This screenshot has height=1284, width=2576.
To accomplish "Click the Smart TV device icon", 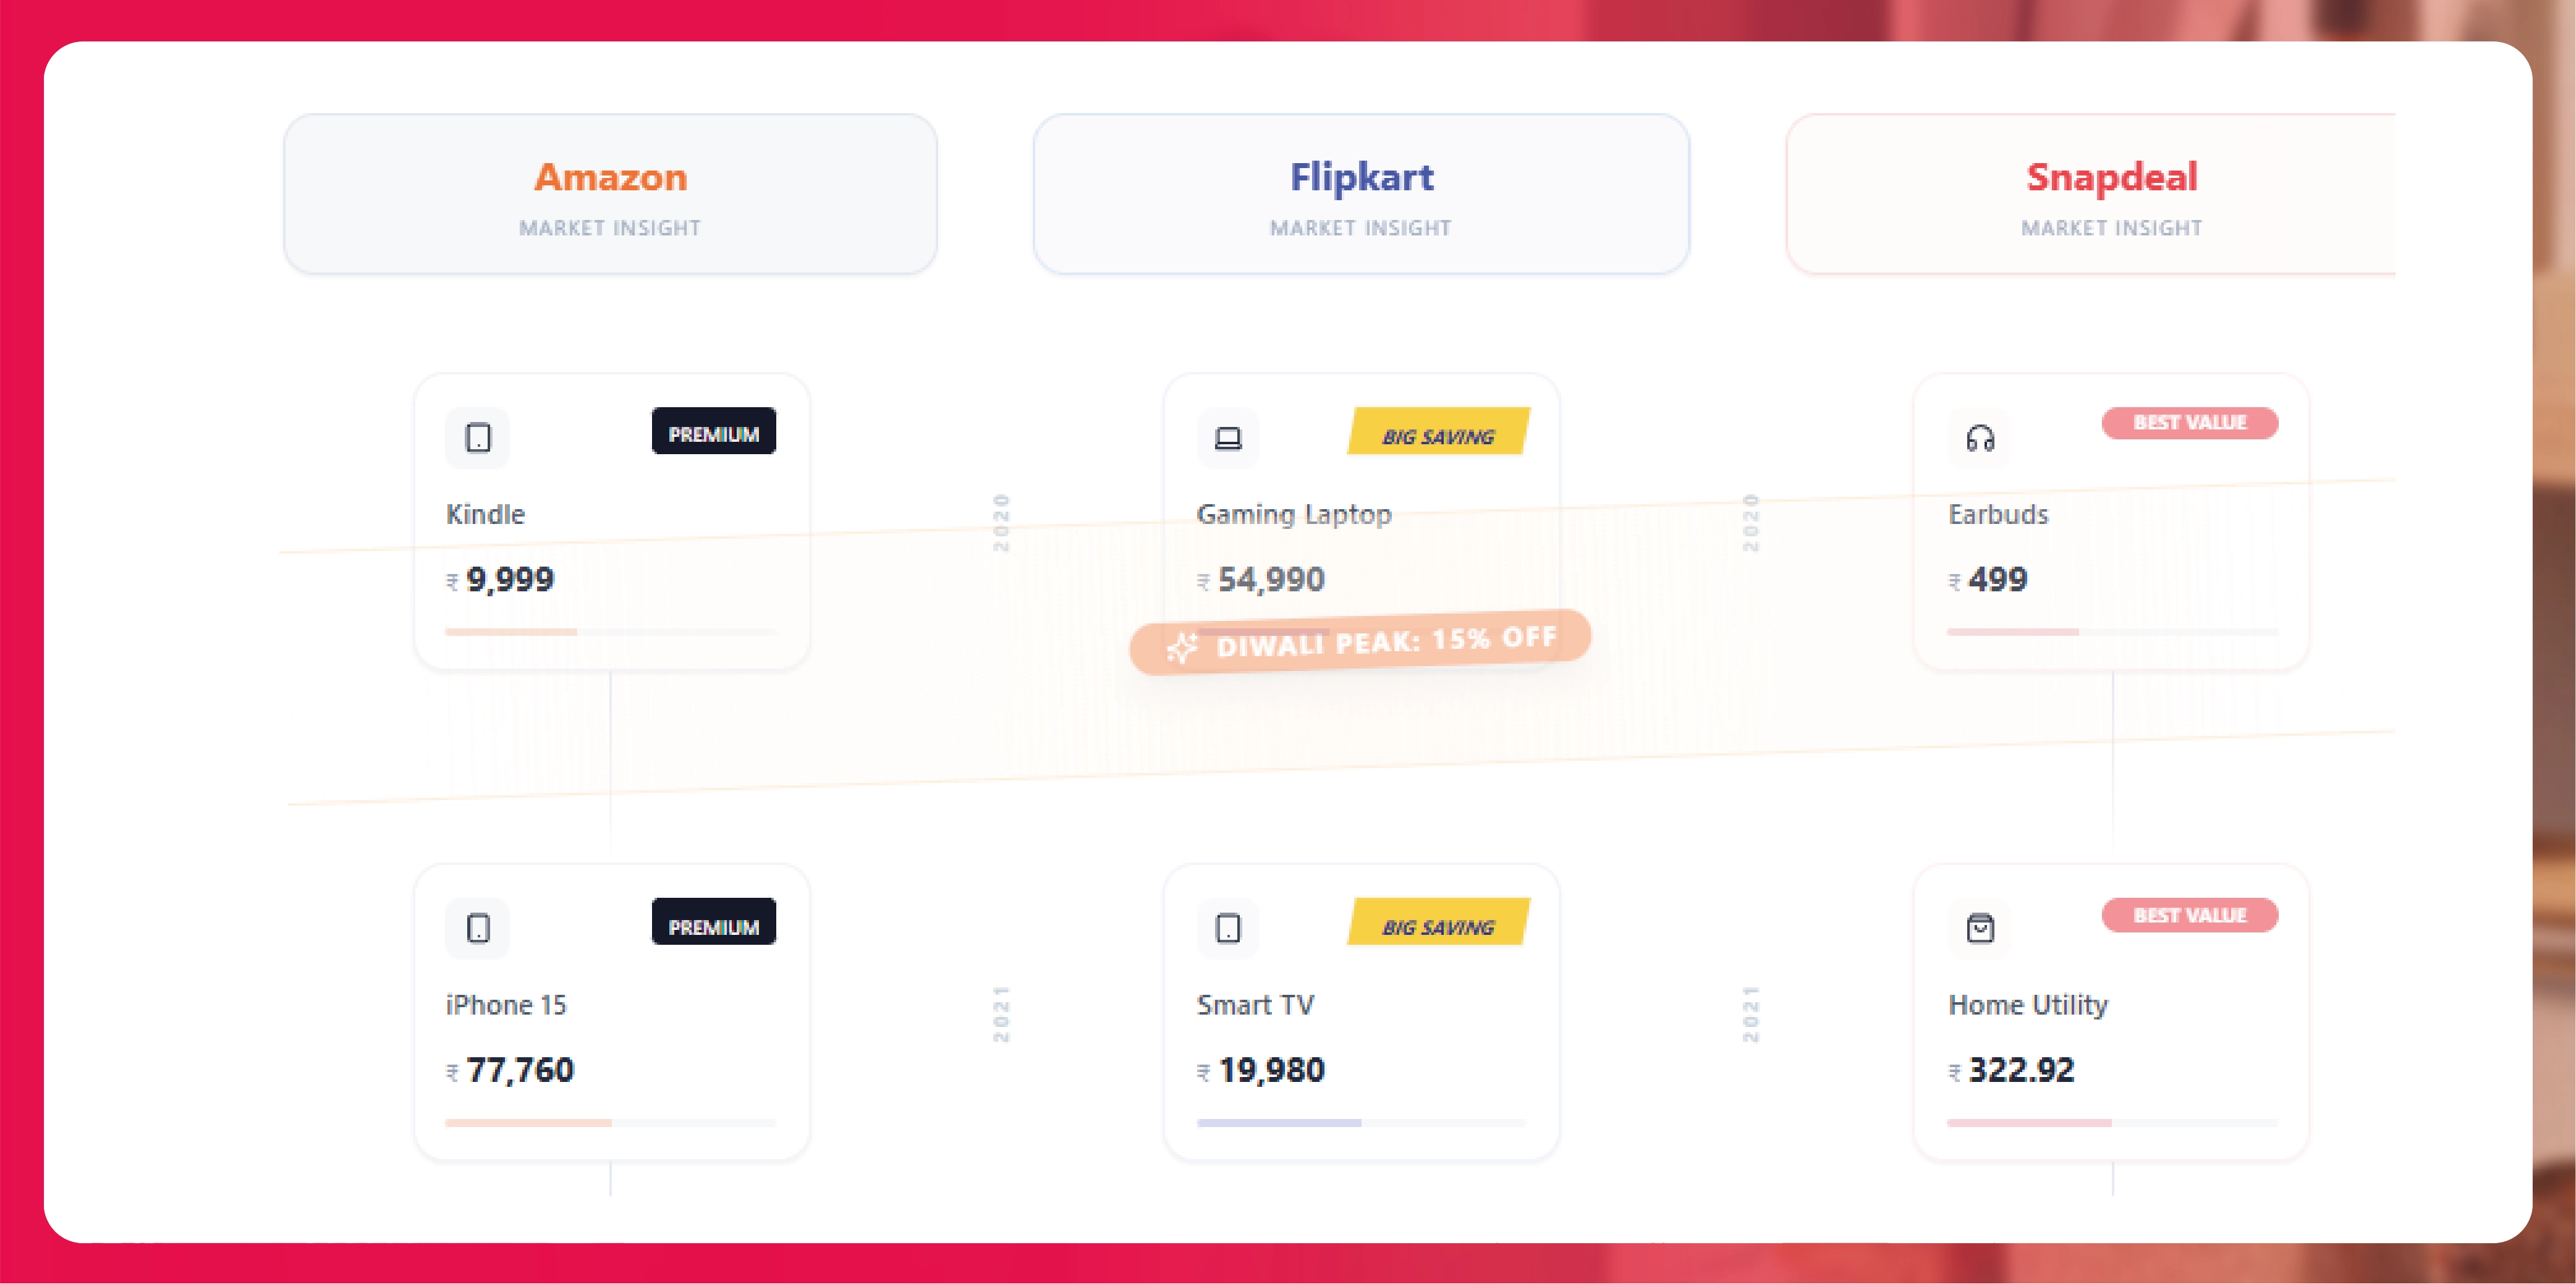I will [1228, 928].
